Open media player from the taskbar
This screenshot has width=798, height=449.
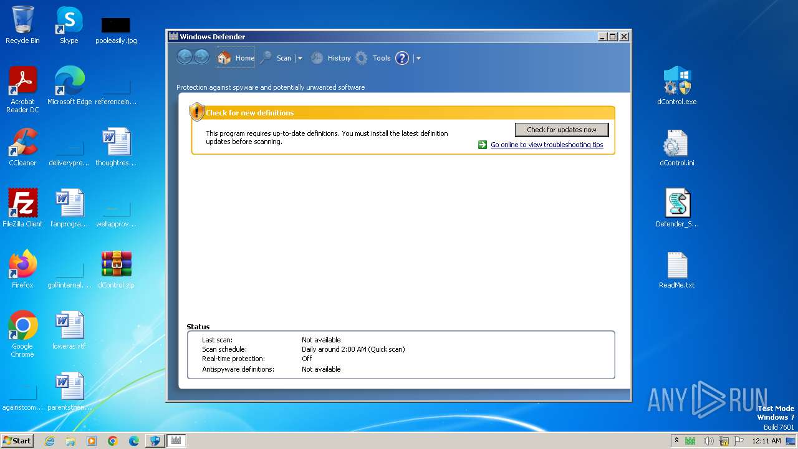(92, 441)
